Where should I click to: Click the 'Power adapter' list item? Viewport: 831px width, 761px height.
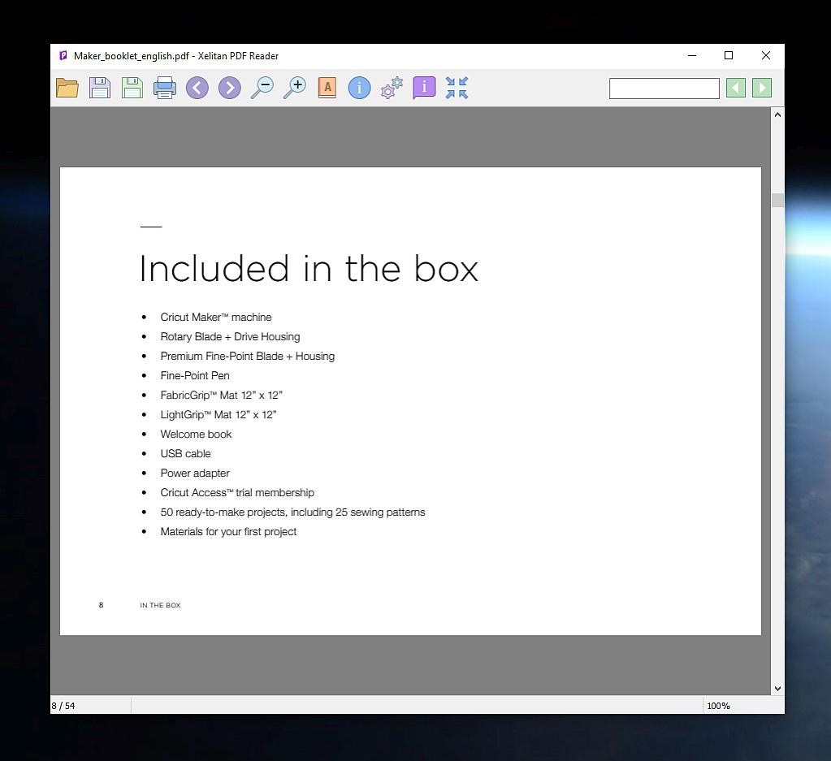tap(195, 473)
